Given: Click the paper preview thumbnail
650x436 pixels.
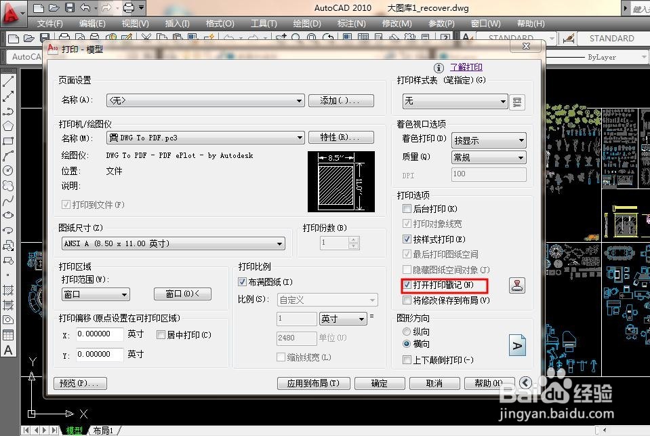Looking at the screenshot, I should coord(341,182).
